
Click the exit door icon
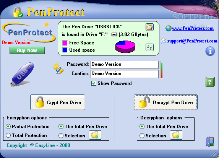point(210,142)
